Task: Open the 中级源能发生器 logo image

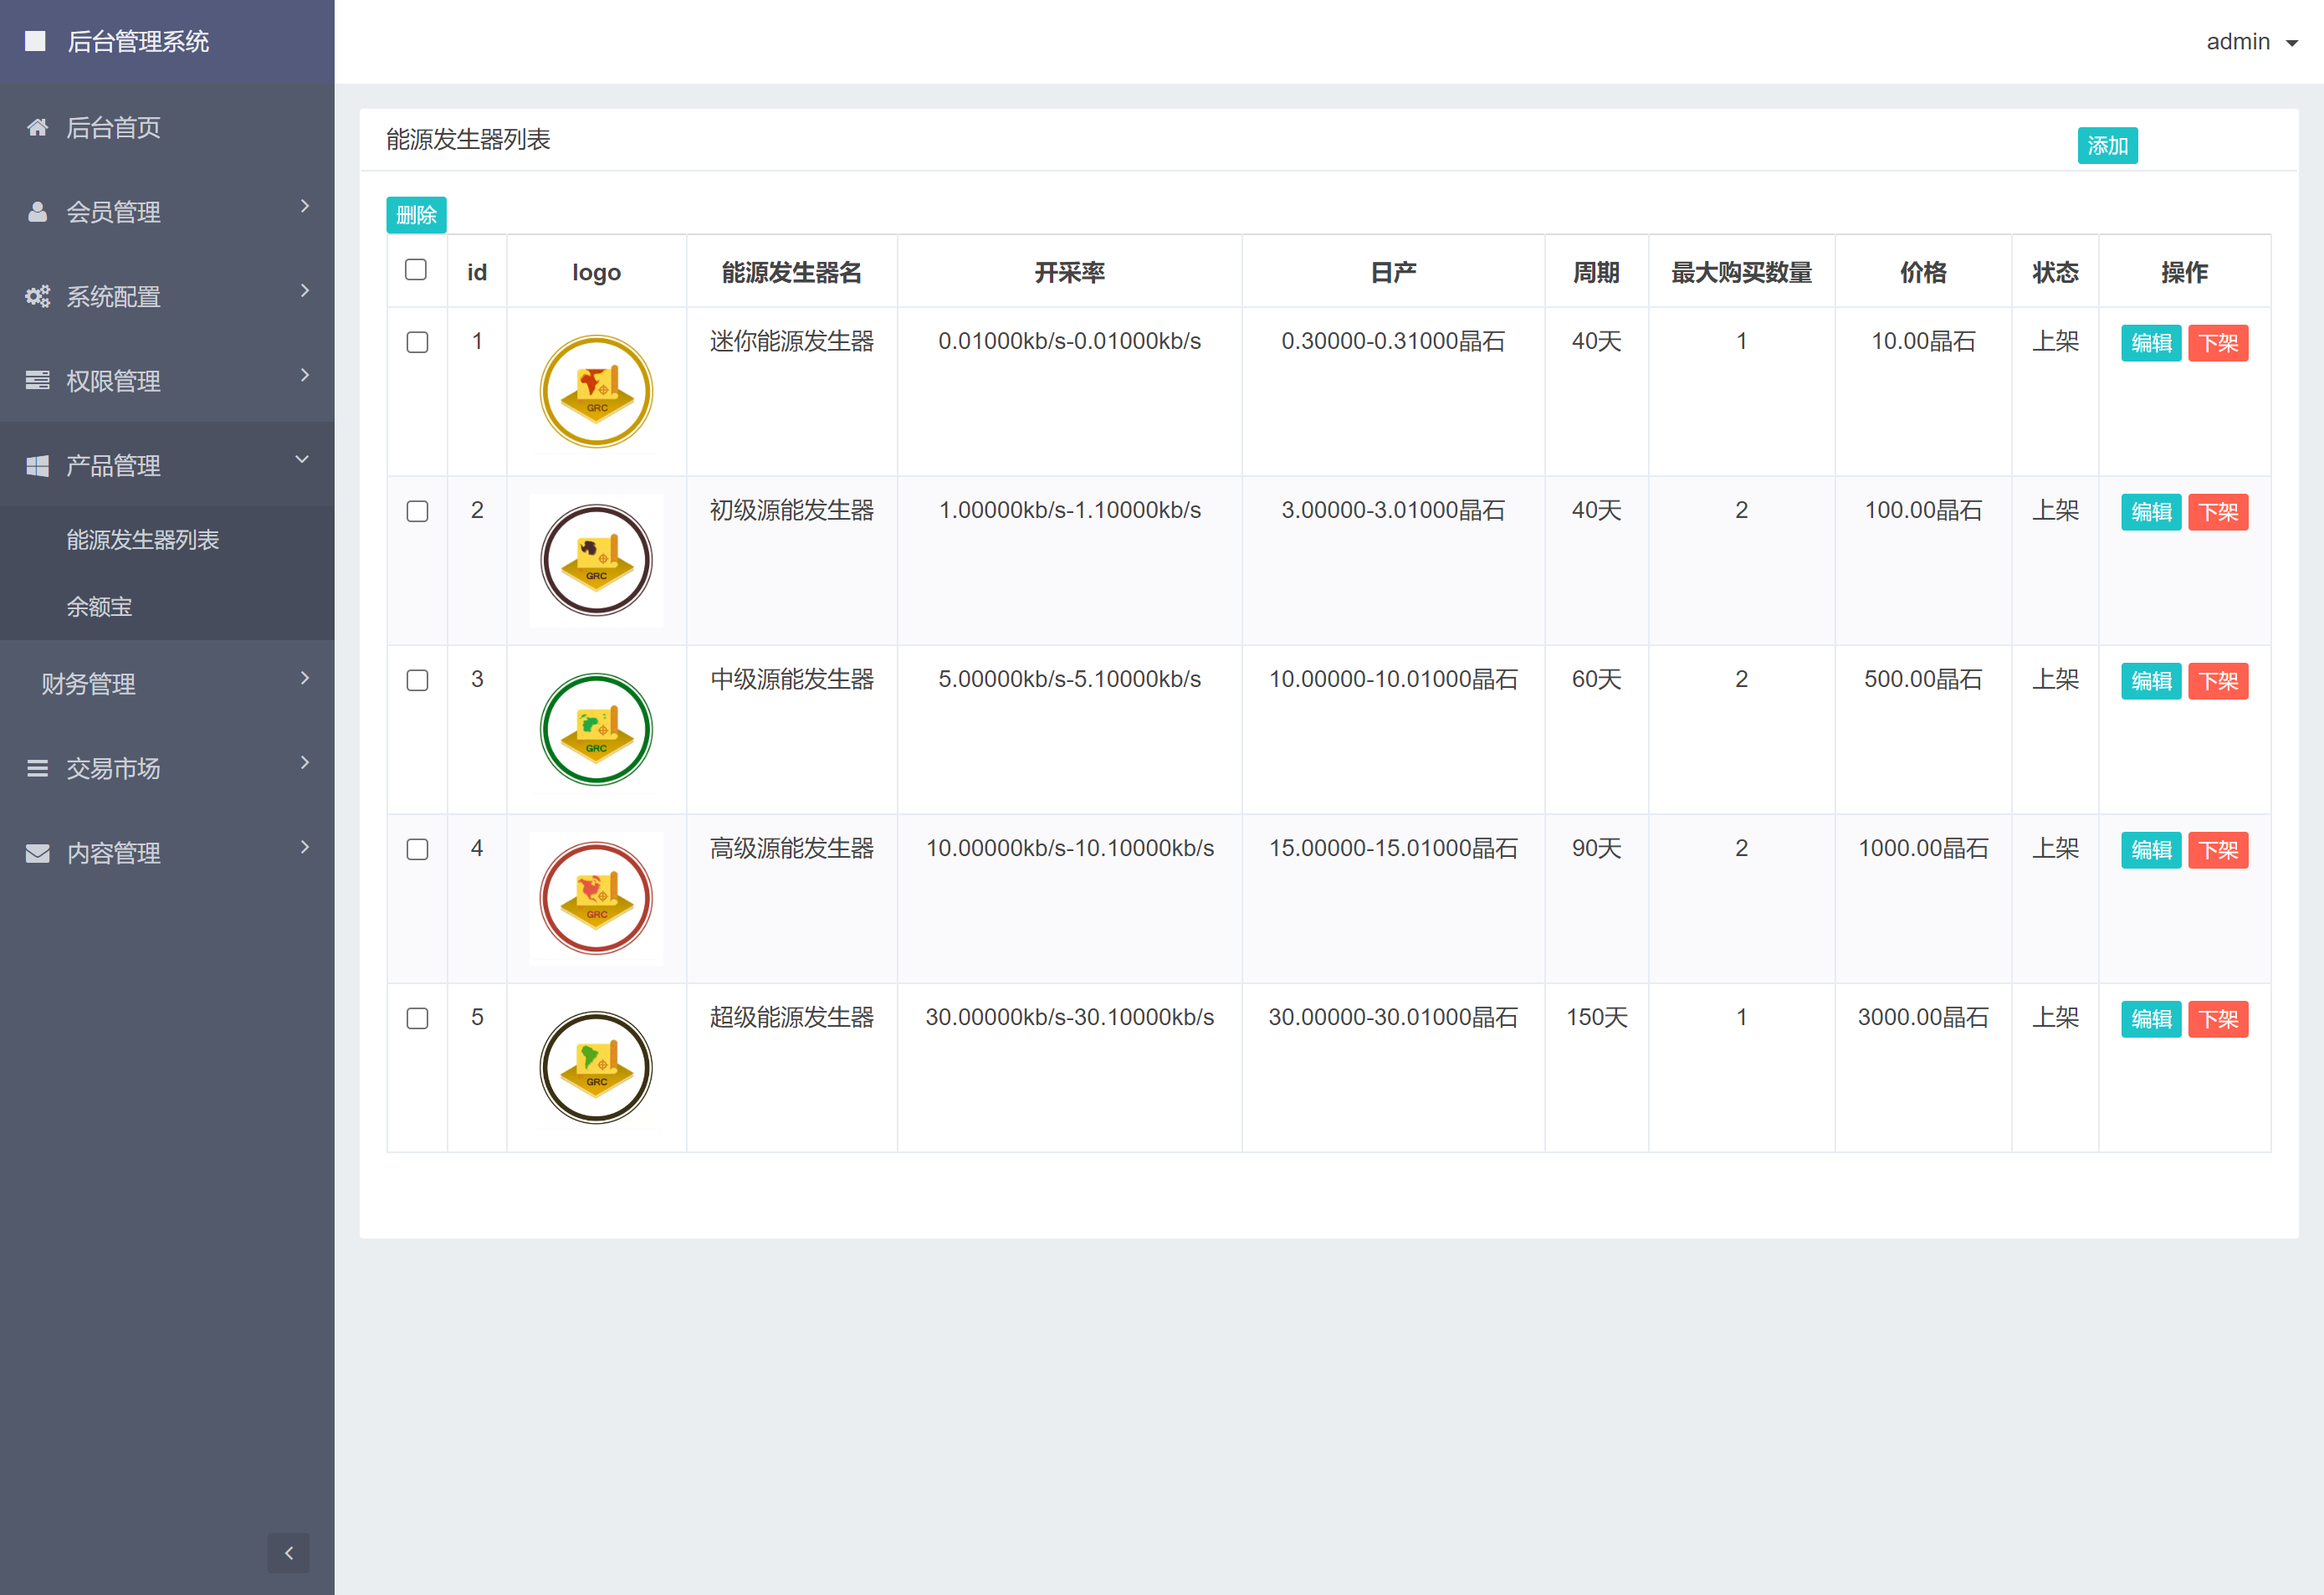Action: coord(596,729)
